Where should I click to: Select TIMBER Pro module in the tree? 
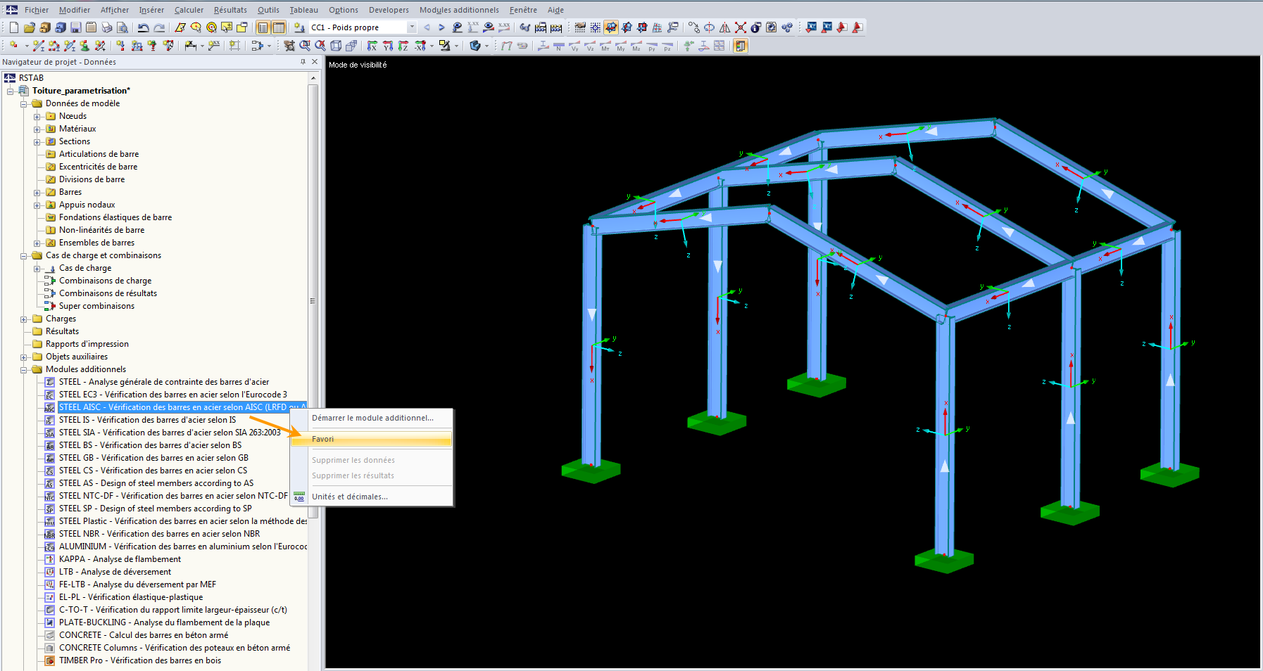pyautogui.click(x=139, y=660)
